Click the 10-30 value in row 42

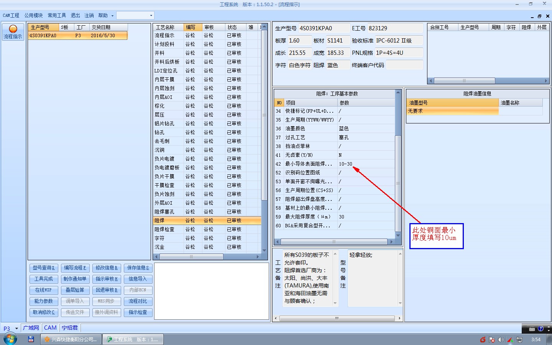click(345, 164)
